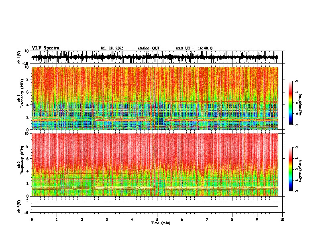Screen dimensions: 318x246
Task: Click the '1' tick on the time axis
Action: coord(57,219)
